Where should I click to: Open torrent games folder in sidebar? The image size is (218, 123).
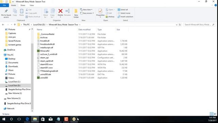pos(15,45)
